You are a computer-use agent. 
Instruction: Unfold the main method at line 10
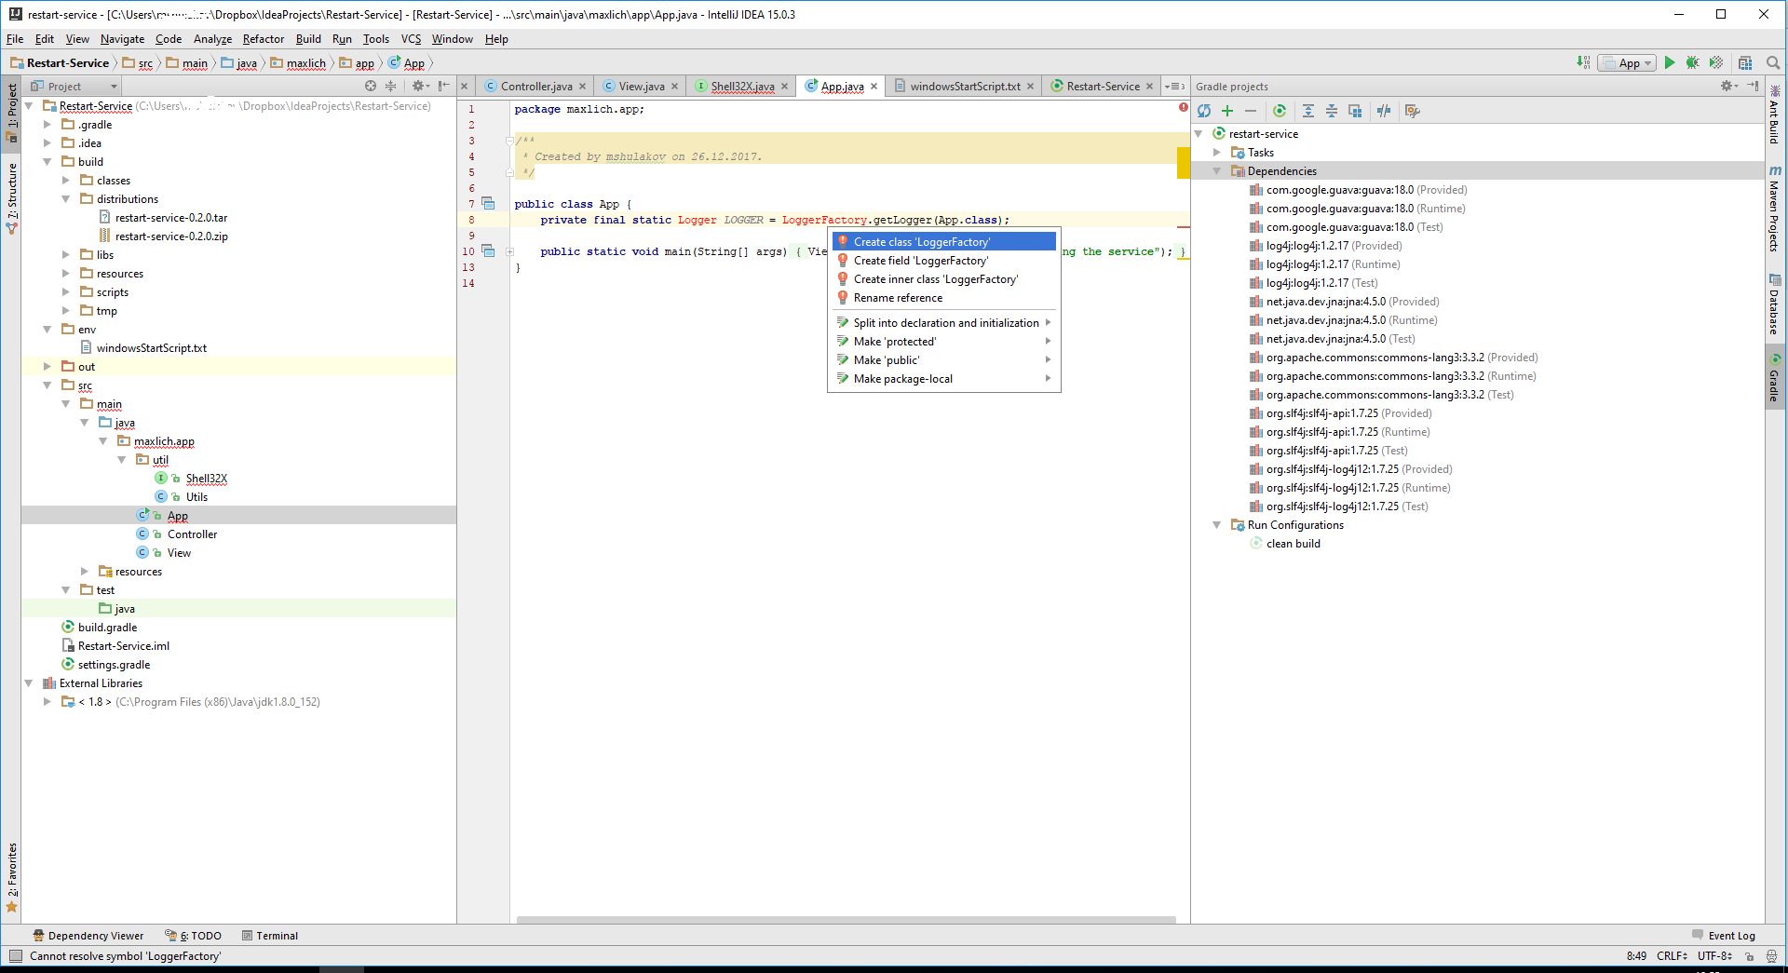509,251
